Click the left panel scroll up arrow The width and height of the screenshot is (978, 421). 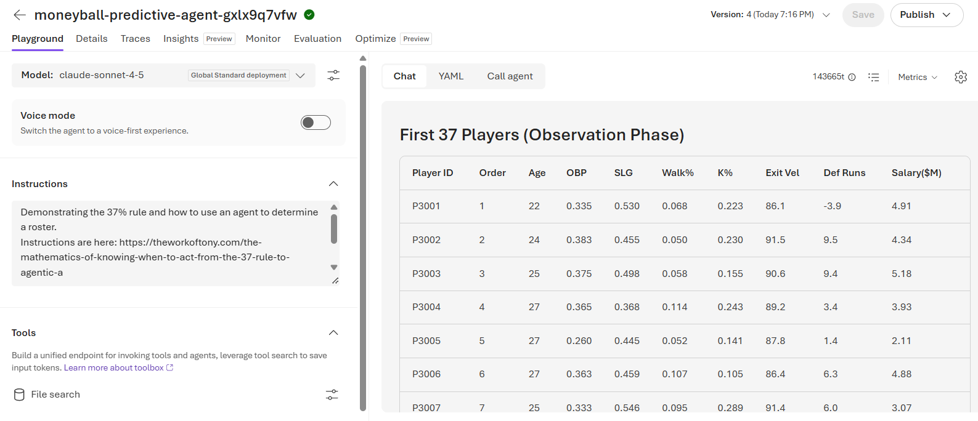click(x=363, y=58)
